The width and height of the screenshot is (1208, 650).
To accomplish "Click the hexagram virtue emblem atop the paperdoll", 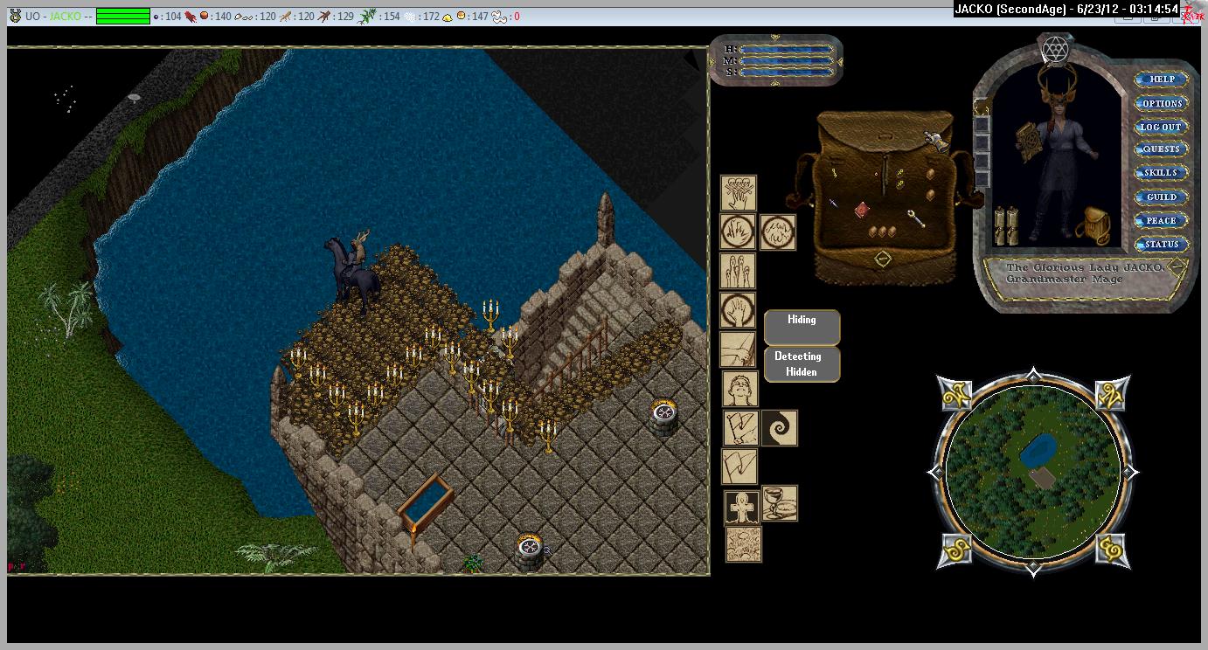I will tap(1055, 51).
